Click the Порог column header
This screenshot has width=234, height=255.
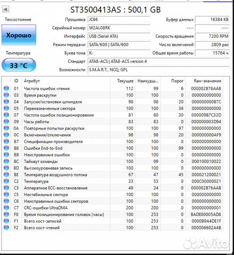pos(173,81)
